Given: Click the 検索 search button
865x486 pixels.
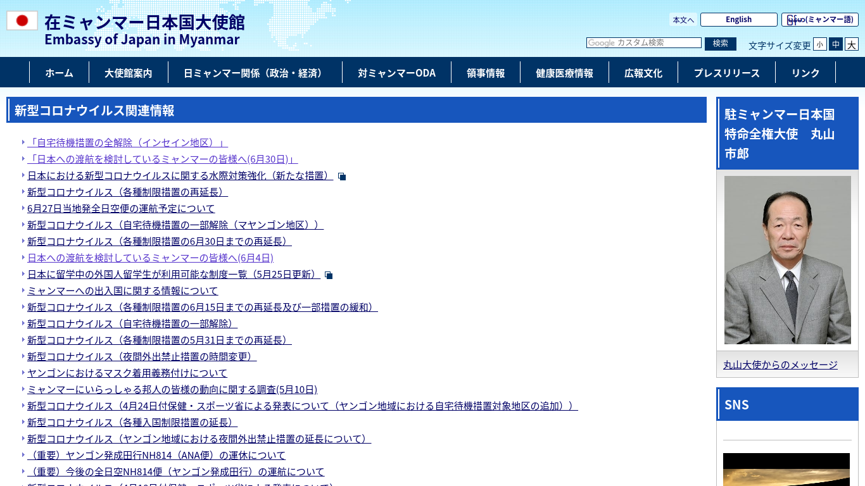Looking at the screenshot, I should [x=721, y=44].
